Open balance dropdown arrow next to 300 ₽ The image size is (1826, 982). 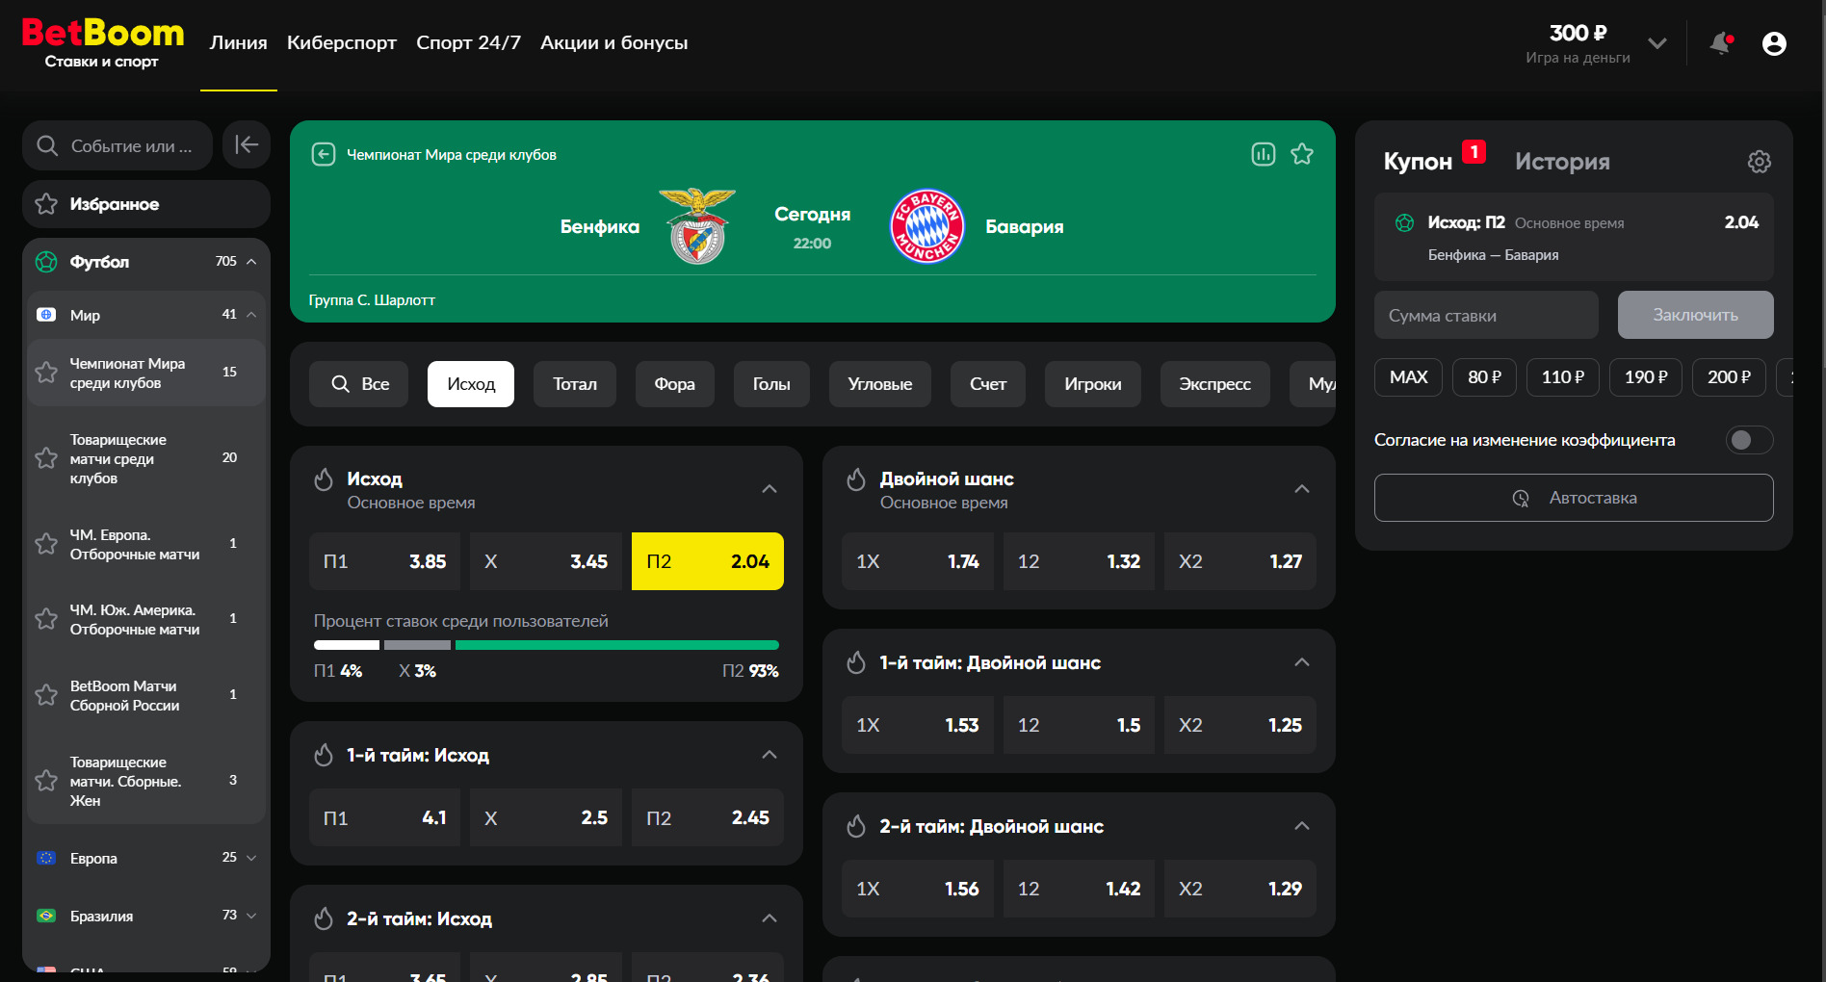(1657, 43)
